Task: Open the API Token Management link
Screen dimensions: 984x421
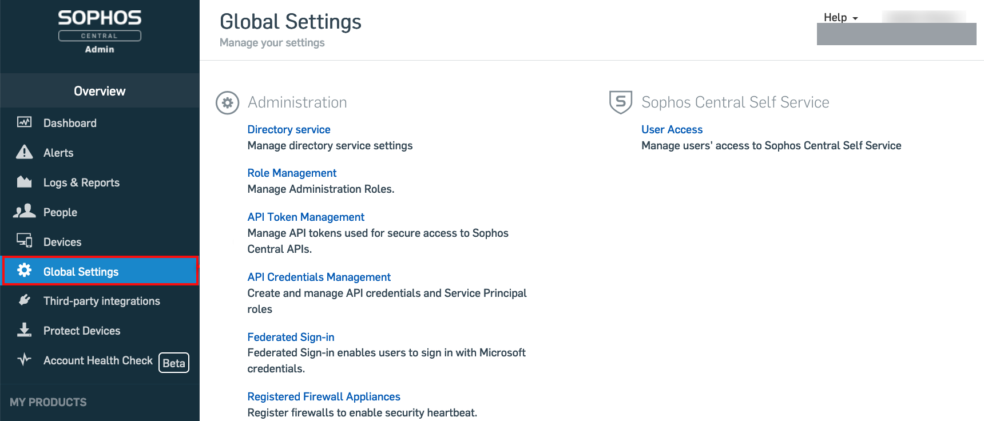Action: pos(305,217)
